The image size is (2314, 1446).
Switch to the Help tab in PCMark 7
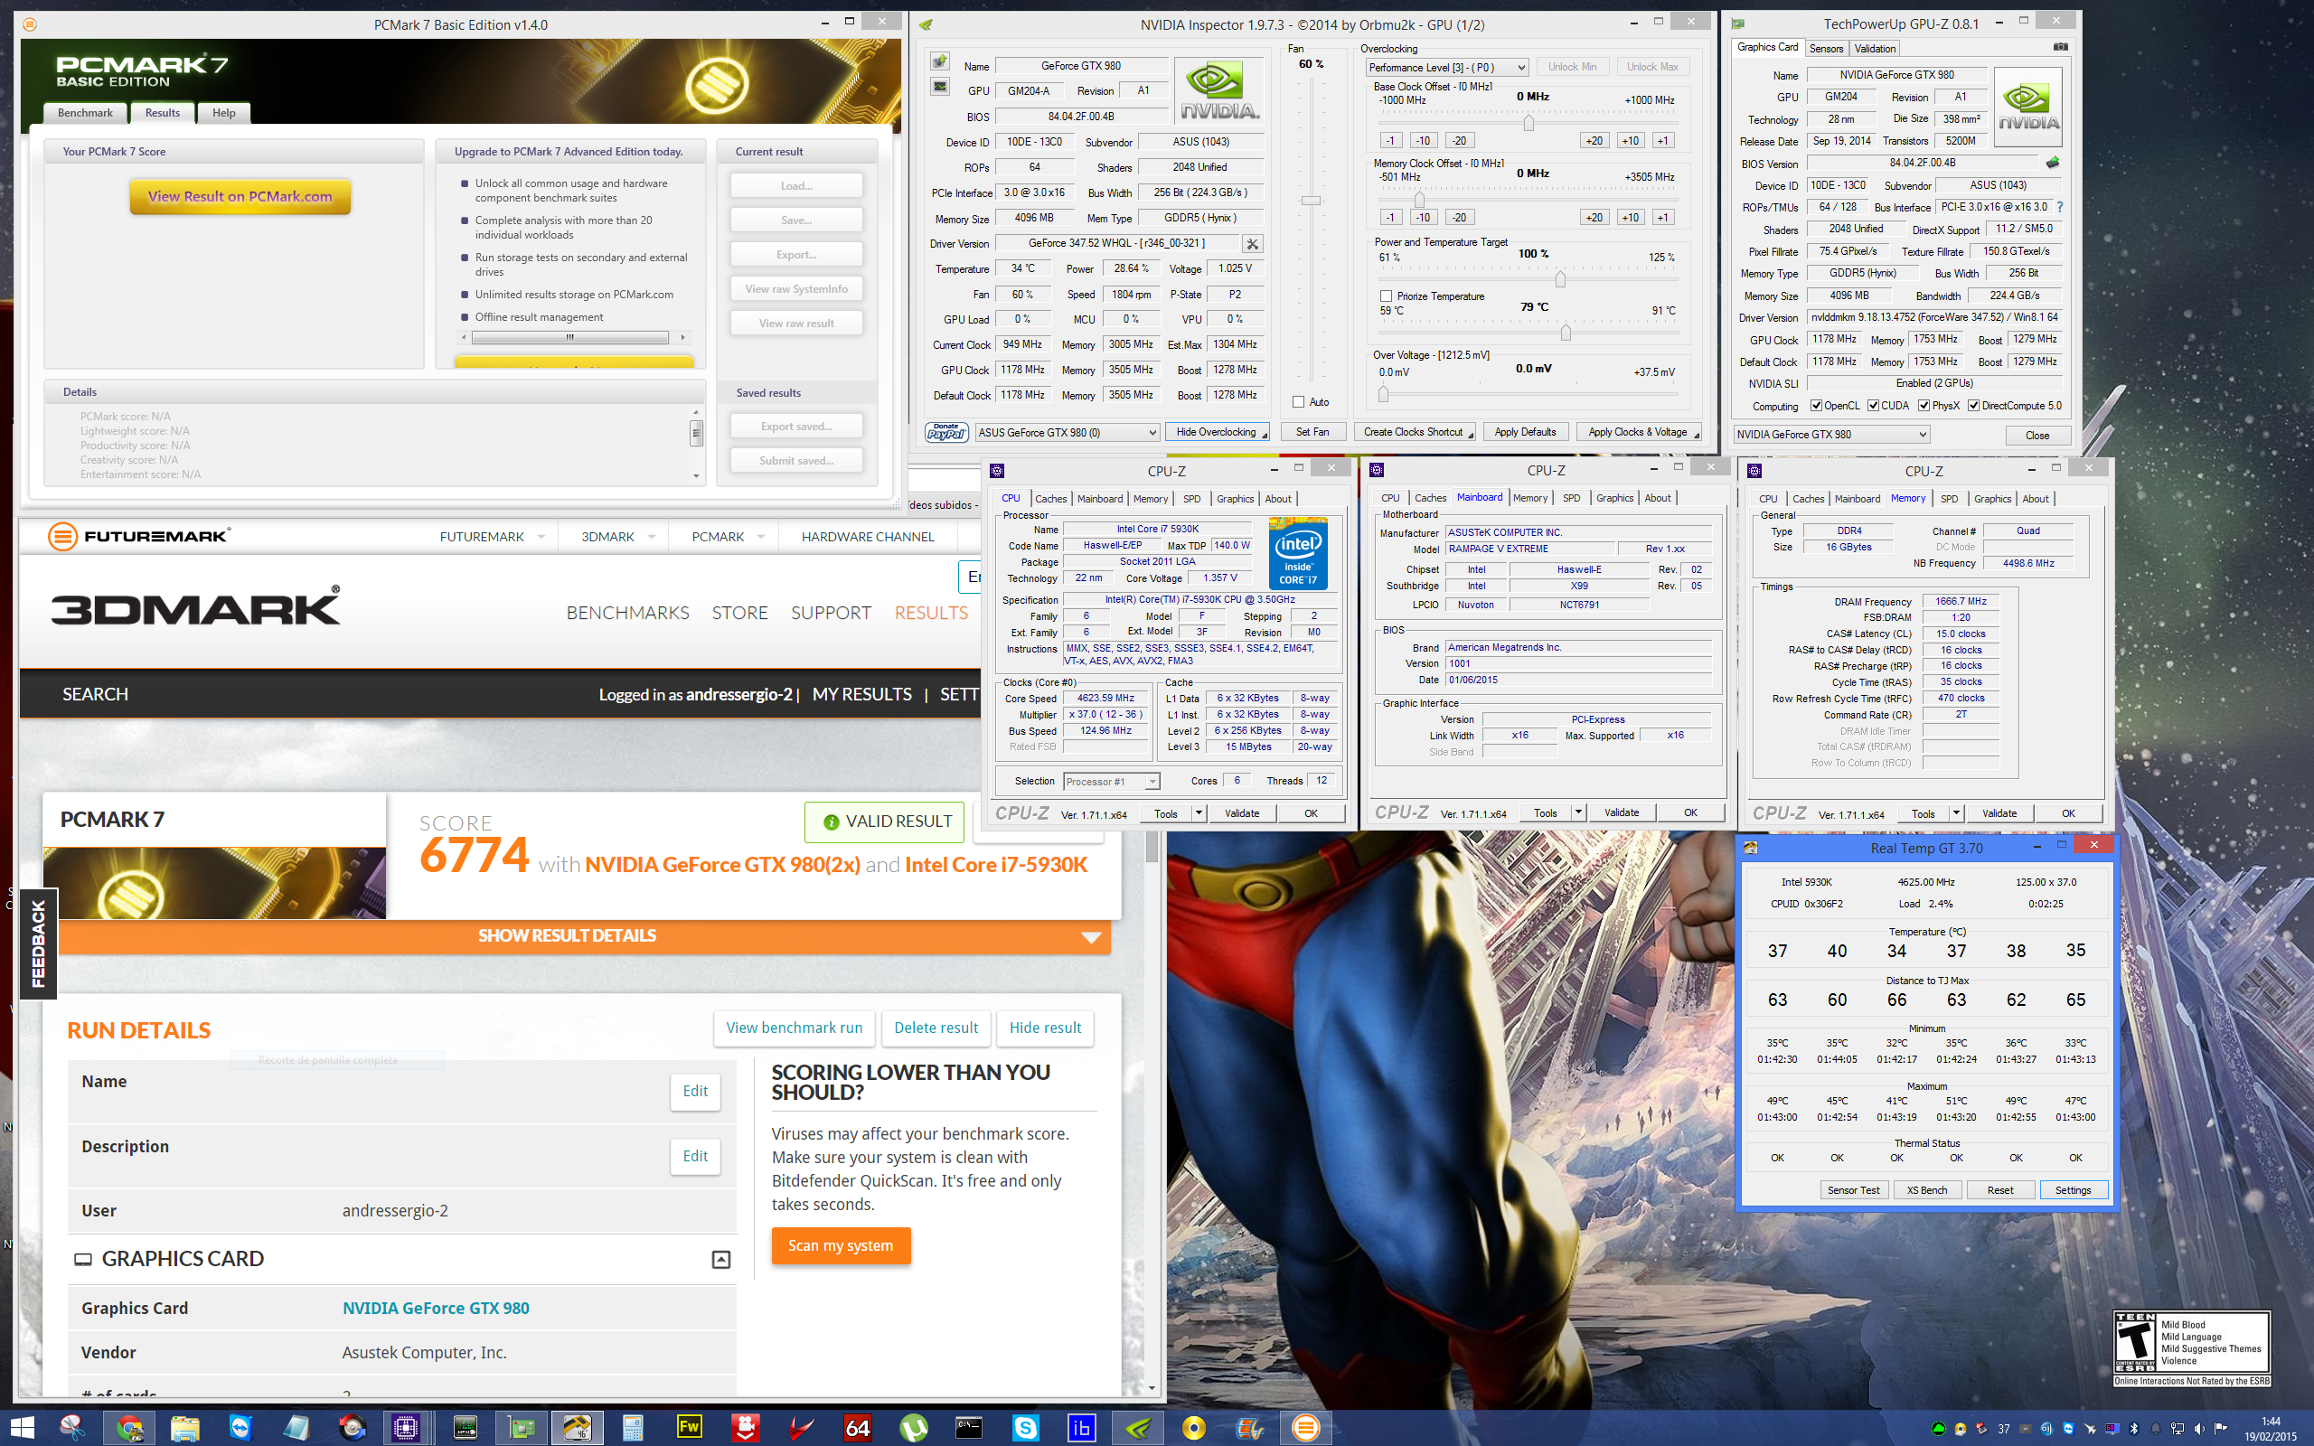pos(224,113)
